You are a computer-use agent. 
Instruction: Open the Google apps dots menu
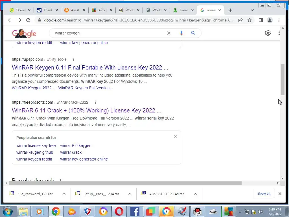[x=279, y=33]
